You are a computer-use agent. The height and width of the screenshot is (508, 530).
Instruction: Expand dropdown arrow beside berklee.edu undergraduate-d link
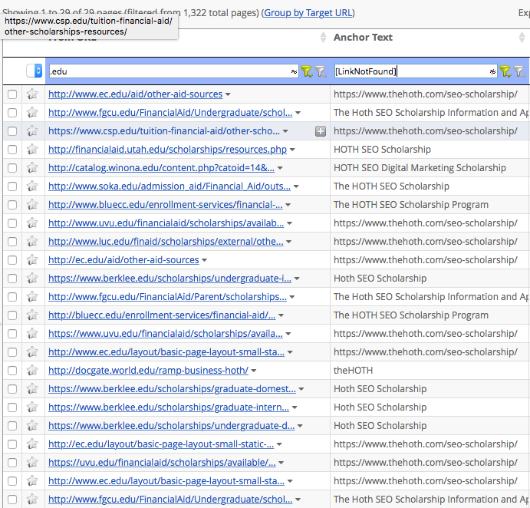pos(300,426)
